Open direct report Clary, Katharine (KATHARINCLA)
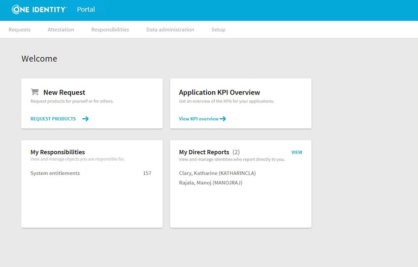Image resolution: width=418 pixels, height=267 pixels. pos(217,173)
